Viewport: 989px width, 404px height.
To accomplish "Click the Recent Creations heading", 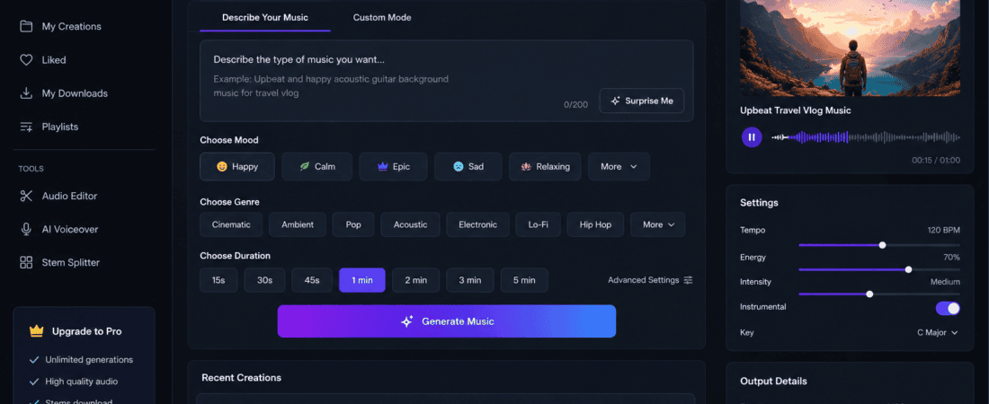I will pyautogui.click(x=242, y=378).
